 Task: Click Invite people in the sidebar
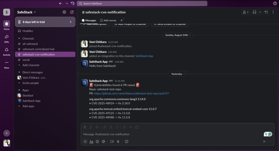click(45, 83)
